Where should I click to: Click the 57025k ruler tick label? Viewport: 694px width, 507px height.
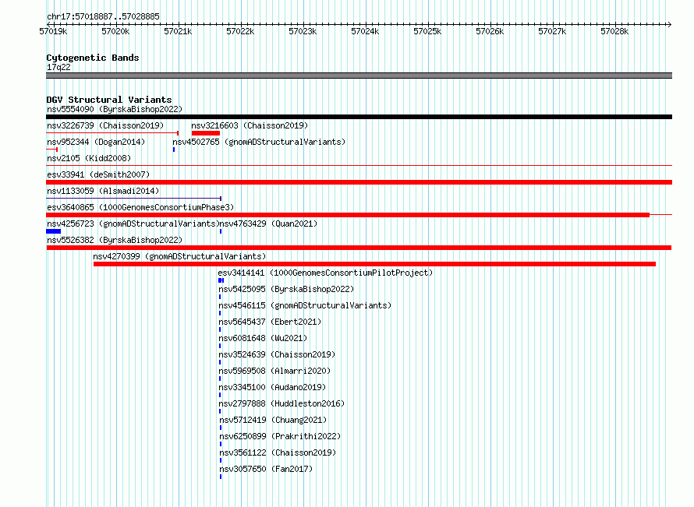[427, 31]
